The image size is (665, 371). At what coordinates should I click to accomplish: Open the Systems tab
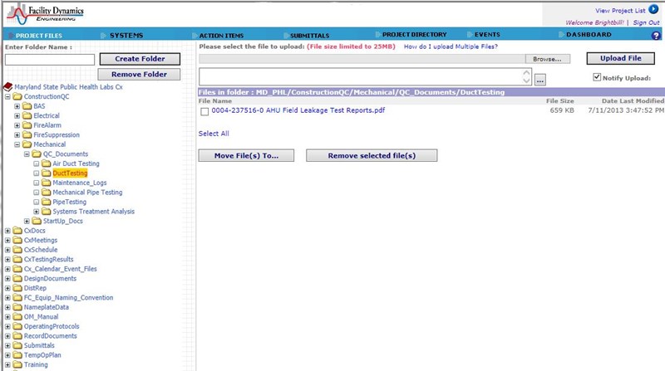point(126,35)
